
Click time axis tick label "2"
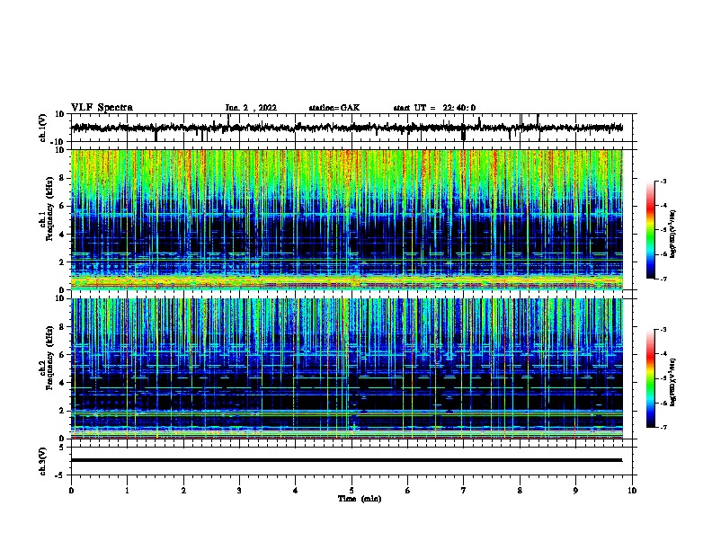(x=183, y=491)
